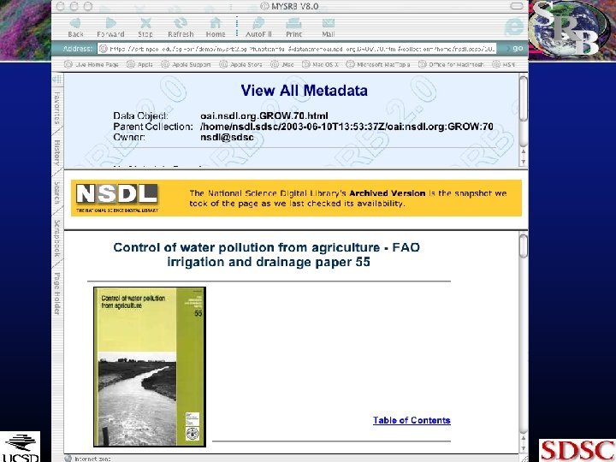Click the toolbar collapse pill in title bar

[517, 6]
